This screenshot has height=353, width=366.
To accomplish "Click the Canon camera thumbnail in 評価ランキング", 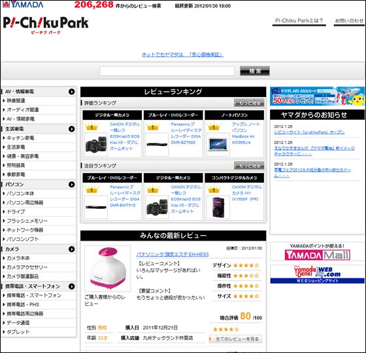I will (x=96, y=145).
